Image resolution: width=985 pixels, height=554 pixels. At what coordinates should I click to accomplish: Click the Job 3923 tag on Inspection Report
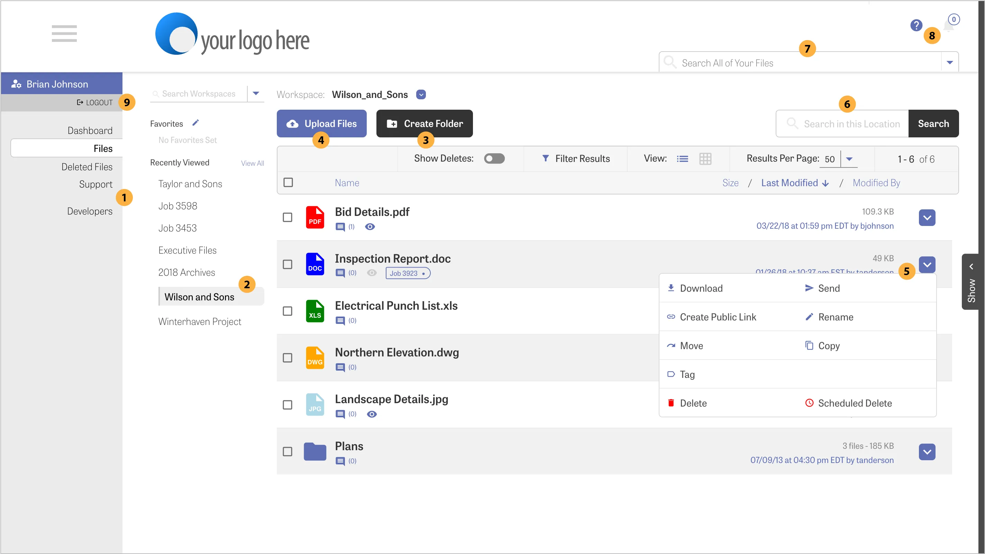pos(408,273)
